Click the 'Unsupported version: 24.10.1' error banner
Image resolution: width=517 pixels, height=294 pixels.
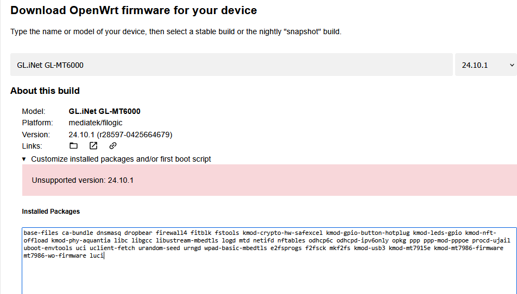pos(269,180)
